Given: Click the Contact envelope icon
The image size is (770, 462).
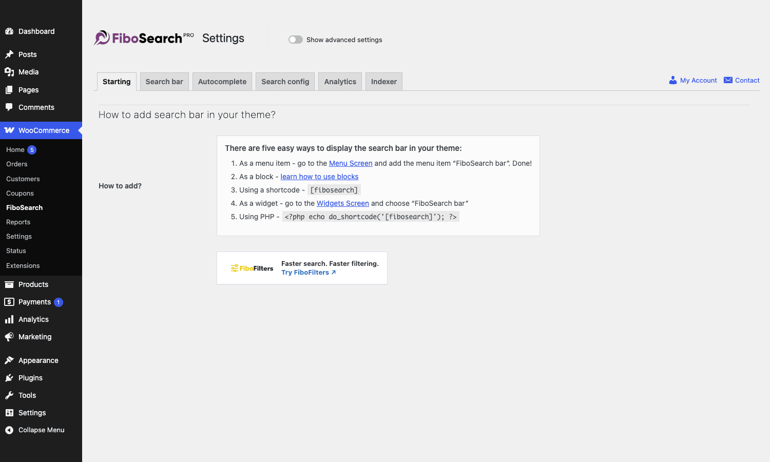Looking at the screenshot, I should click(728, 80).
